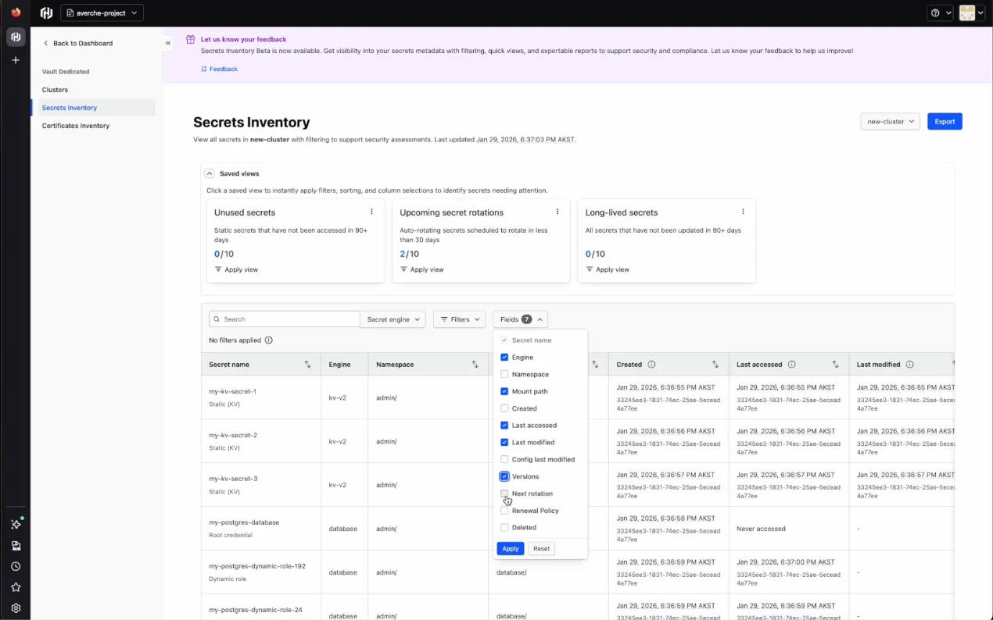Viewport: 993px width, 620px height.
Task: Check the Deleted field checkbox
Action: click(504, 528)
